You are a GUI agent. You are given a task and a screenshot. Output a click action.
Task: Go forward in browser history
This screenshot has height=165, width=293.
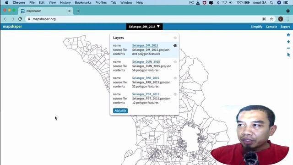click(x=12, y=19)
